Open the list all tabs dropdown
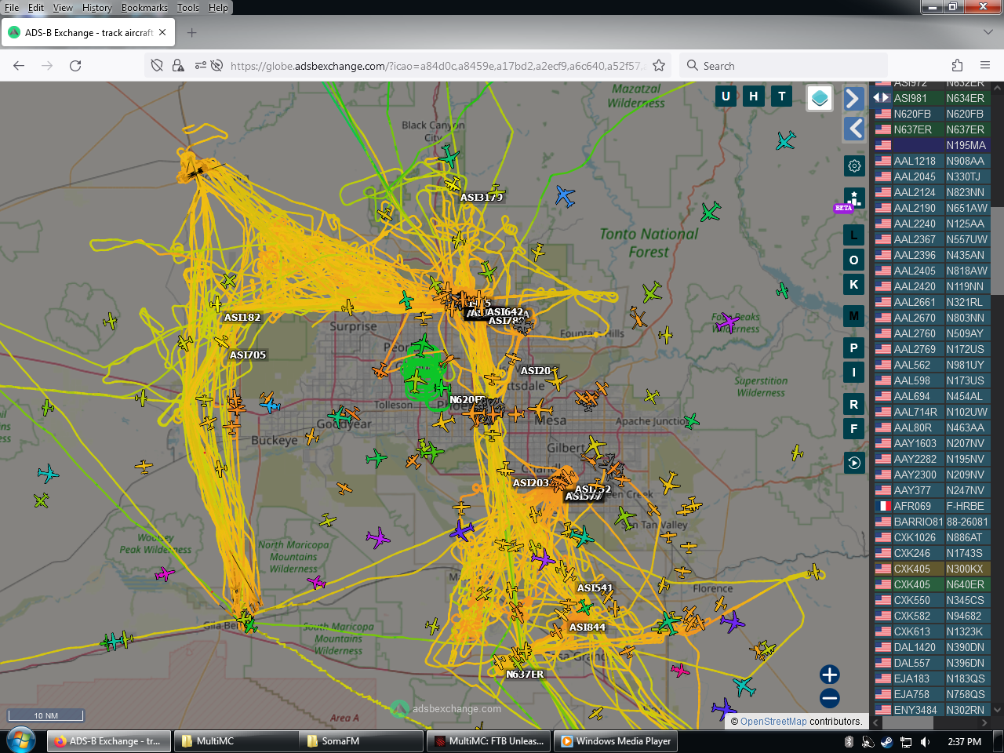 coord(988,33)
